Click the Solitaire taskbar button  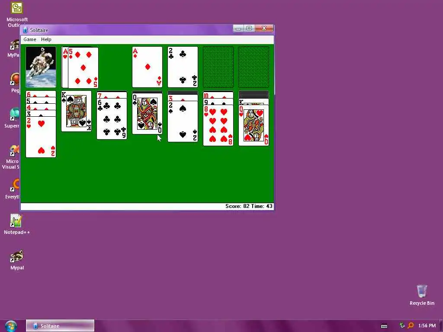point(60,326)
